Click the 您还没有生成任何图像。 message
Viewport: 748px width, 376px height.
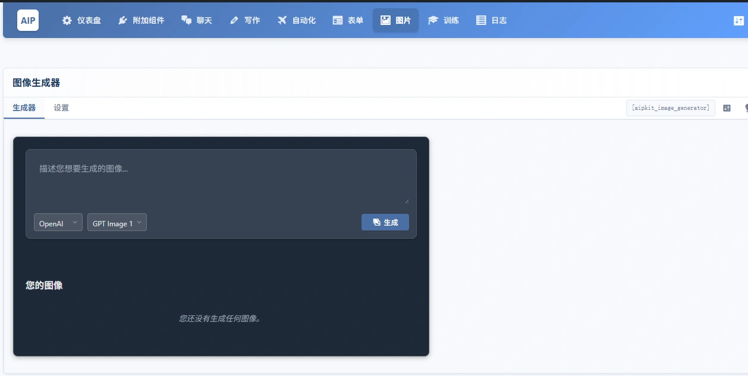[221, 318]
